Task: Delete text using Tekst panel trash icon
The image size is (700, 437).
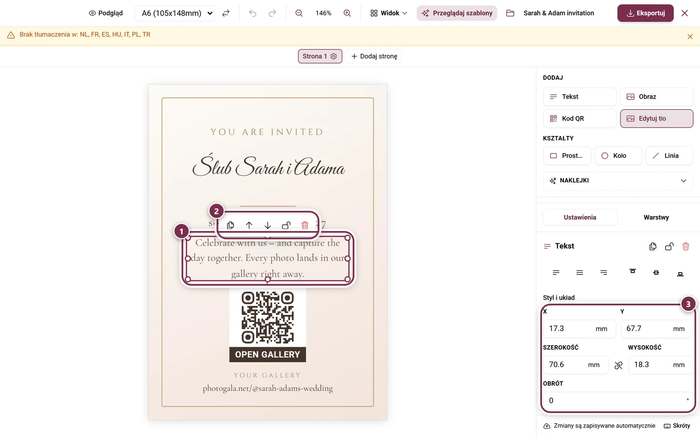Action: [x=686, y=247]
